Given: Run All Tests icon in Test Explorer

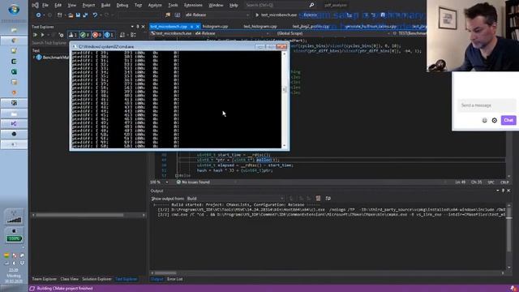Looking at the screenshot, I should 35,35.
